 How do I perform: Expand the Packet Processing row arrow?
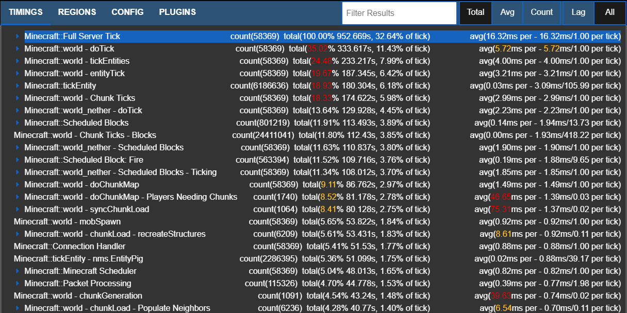click(17, 284)
